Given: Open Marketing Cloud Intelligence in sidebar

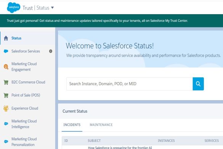Looking at the screenshot, I should (x=24, y=124).
